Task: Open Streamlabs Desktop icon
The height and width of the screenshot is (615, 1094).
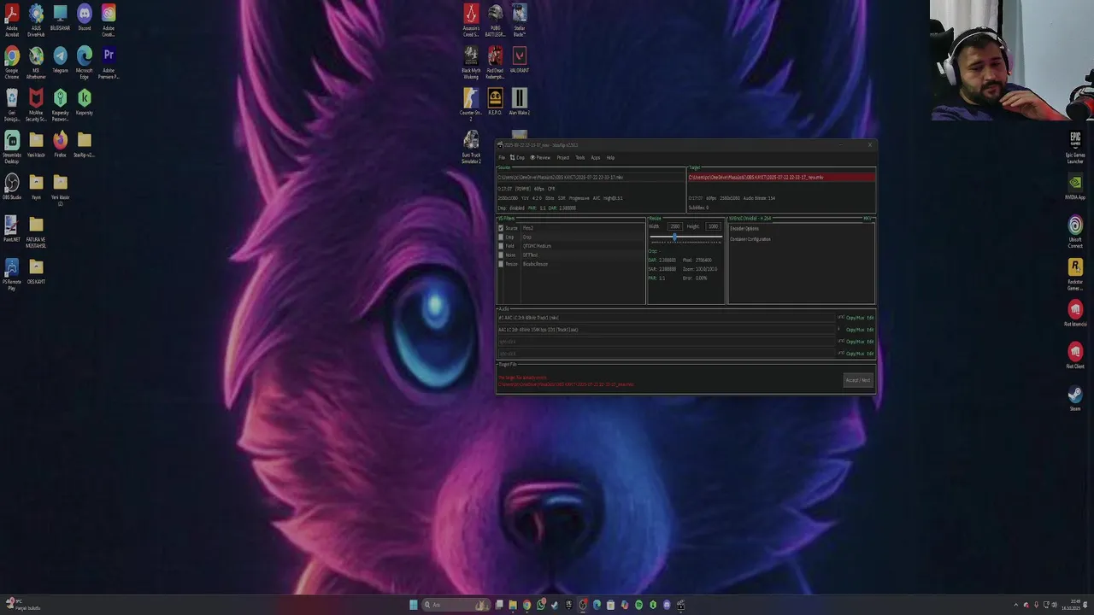Action: tap(12, 147)
